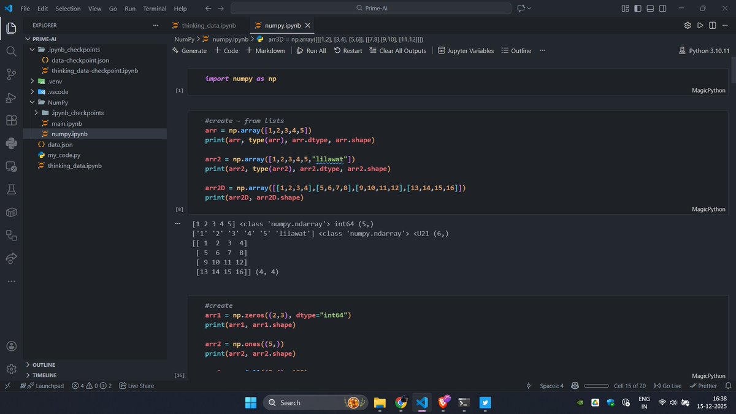Open the Extensions view
This screenshot has width=736, height=414.
coord(11,120)
